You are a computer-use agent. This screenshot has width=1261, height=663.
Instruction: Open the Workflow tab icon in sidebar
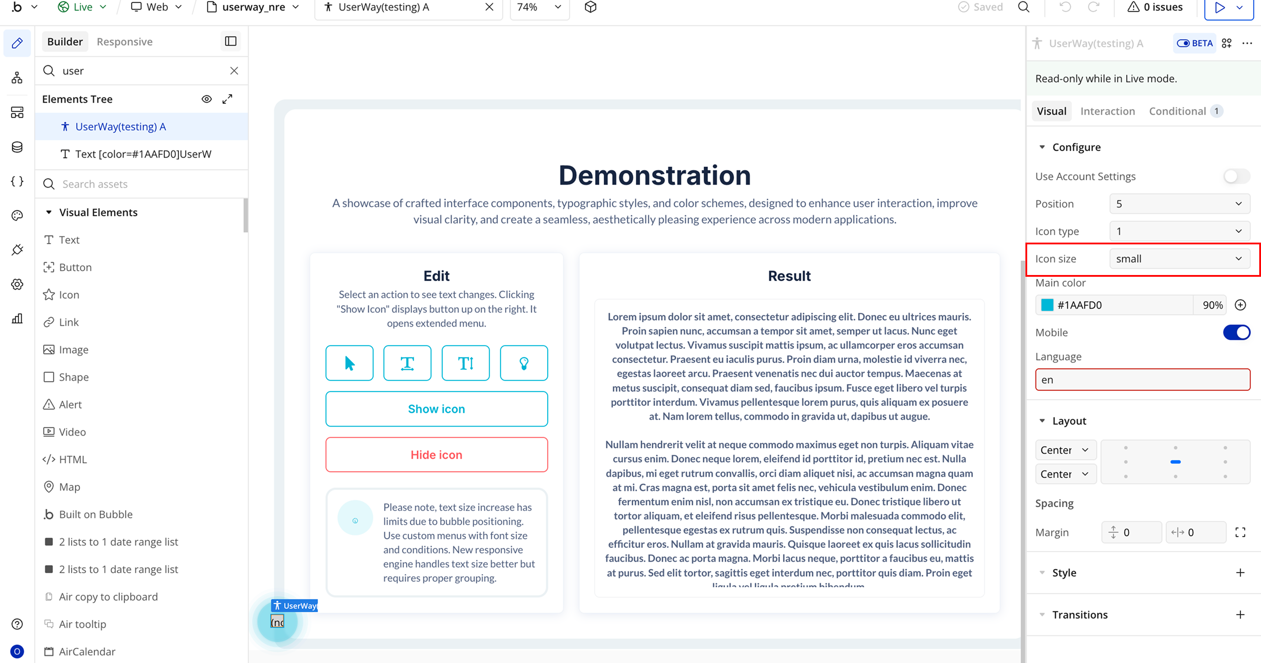[x=17, y=78]
